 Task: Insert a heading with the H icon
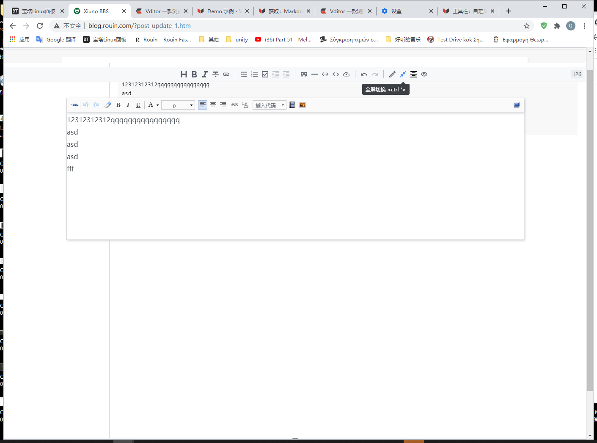(184, 74)
